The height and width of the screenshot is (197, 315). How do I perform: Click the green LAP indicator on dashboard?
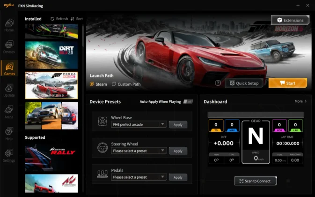(x=295, y=126)
